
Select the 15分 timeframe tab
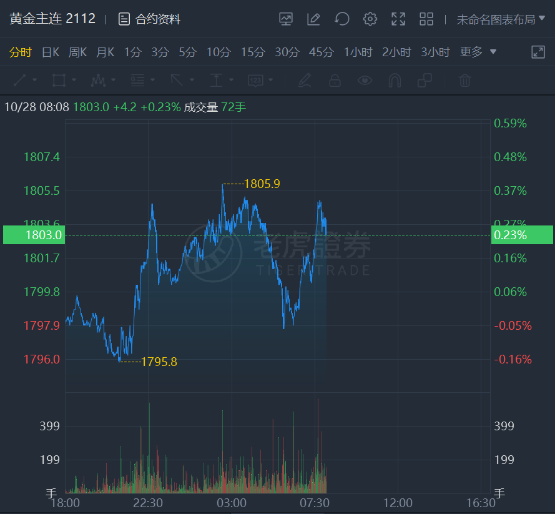point(252,52)
